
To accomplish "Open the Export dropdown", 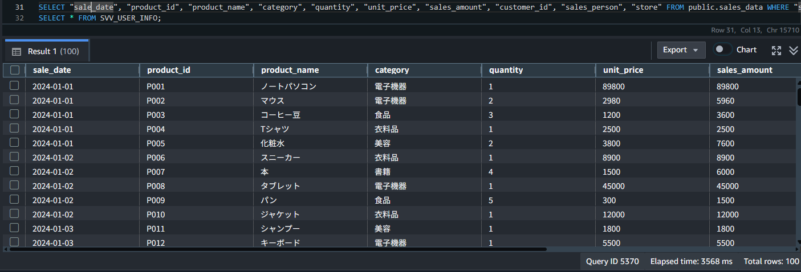I will 681,50.
